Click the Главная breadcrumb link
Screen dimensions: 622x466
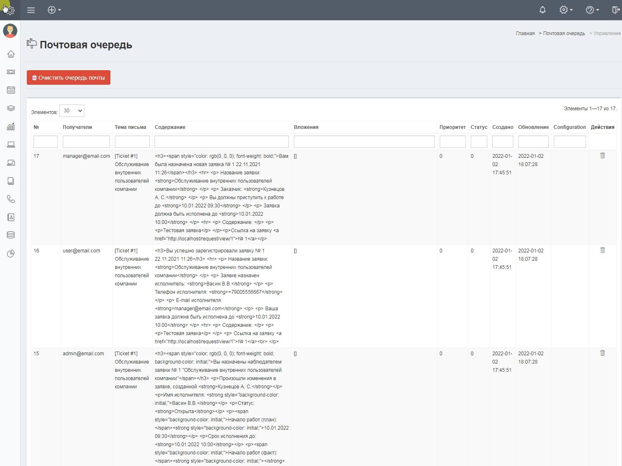point(525,33)
